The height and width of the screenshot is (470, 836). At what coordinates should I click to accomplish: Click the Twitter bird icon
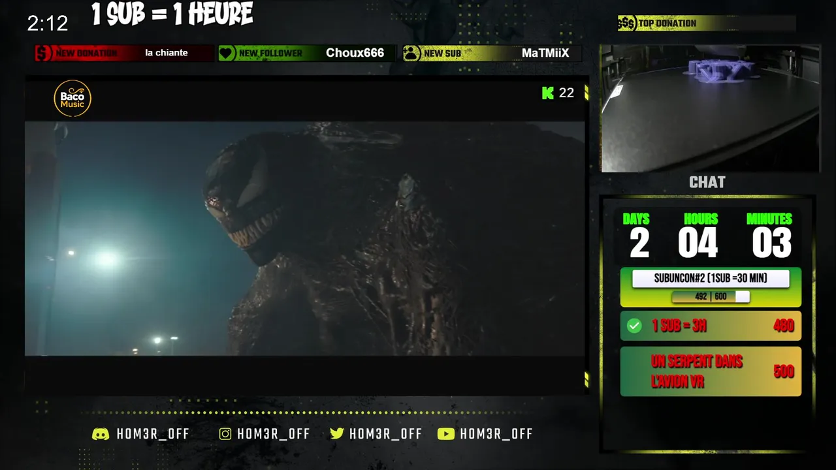point(337,433)
